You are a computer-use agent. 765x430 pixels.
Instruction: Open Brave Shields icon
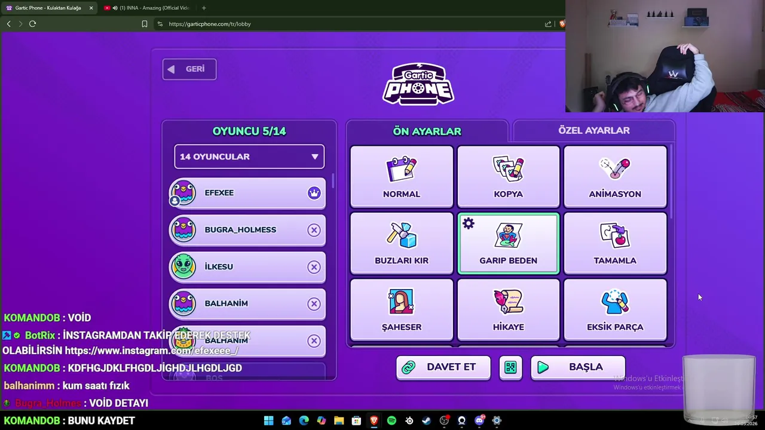562,24
